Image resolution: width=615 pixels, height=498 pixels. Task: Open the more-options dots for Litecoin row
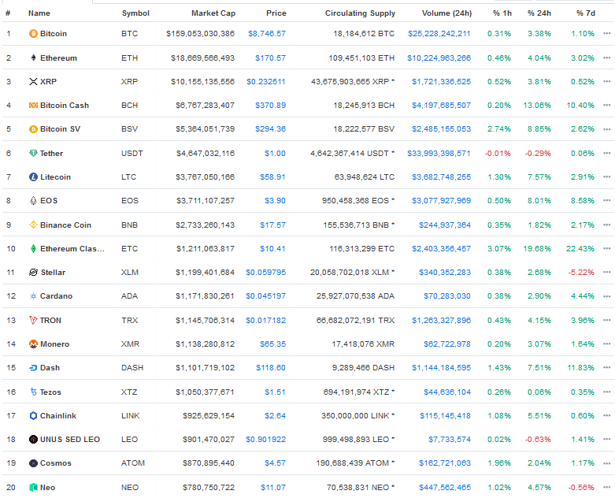tap(607, 177)
